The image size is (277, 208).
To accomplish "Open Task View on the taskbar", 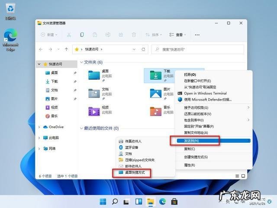I will [126, 201].
